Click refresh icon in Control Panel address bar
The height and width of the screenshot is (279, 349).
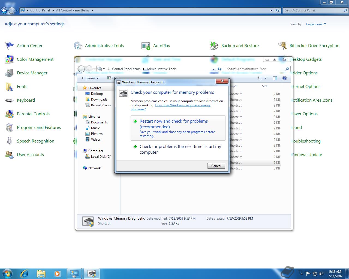278,10
